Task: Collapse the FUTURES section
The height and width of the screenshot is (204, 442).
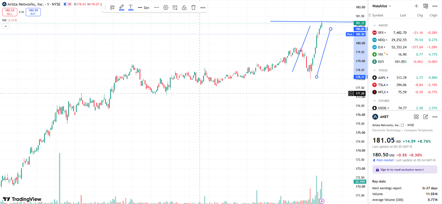Action: pos(375,101)
